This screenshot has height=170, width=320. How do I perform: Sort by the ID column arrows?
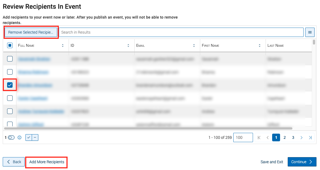point(128,45)
